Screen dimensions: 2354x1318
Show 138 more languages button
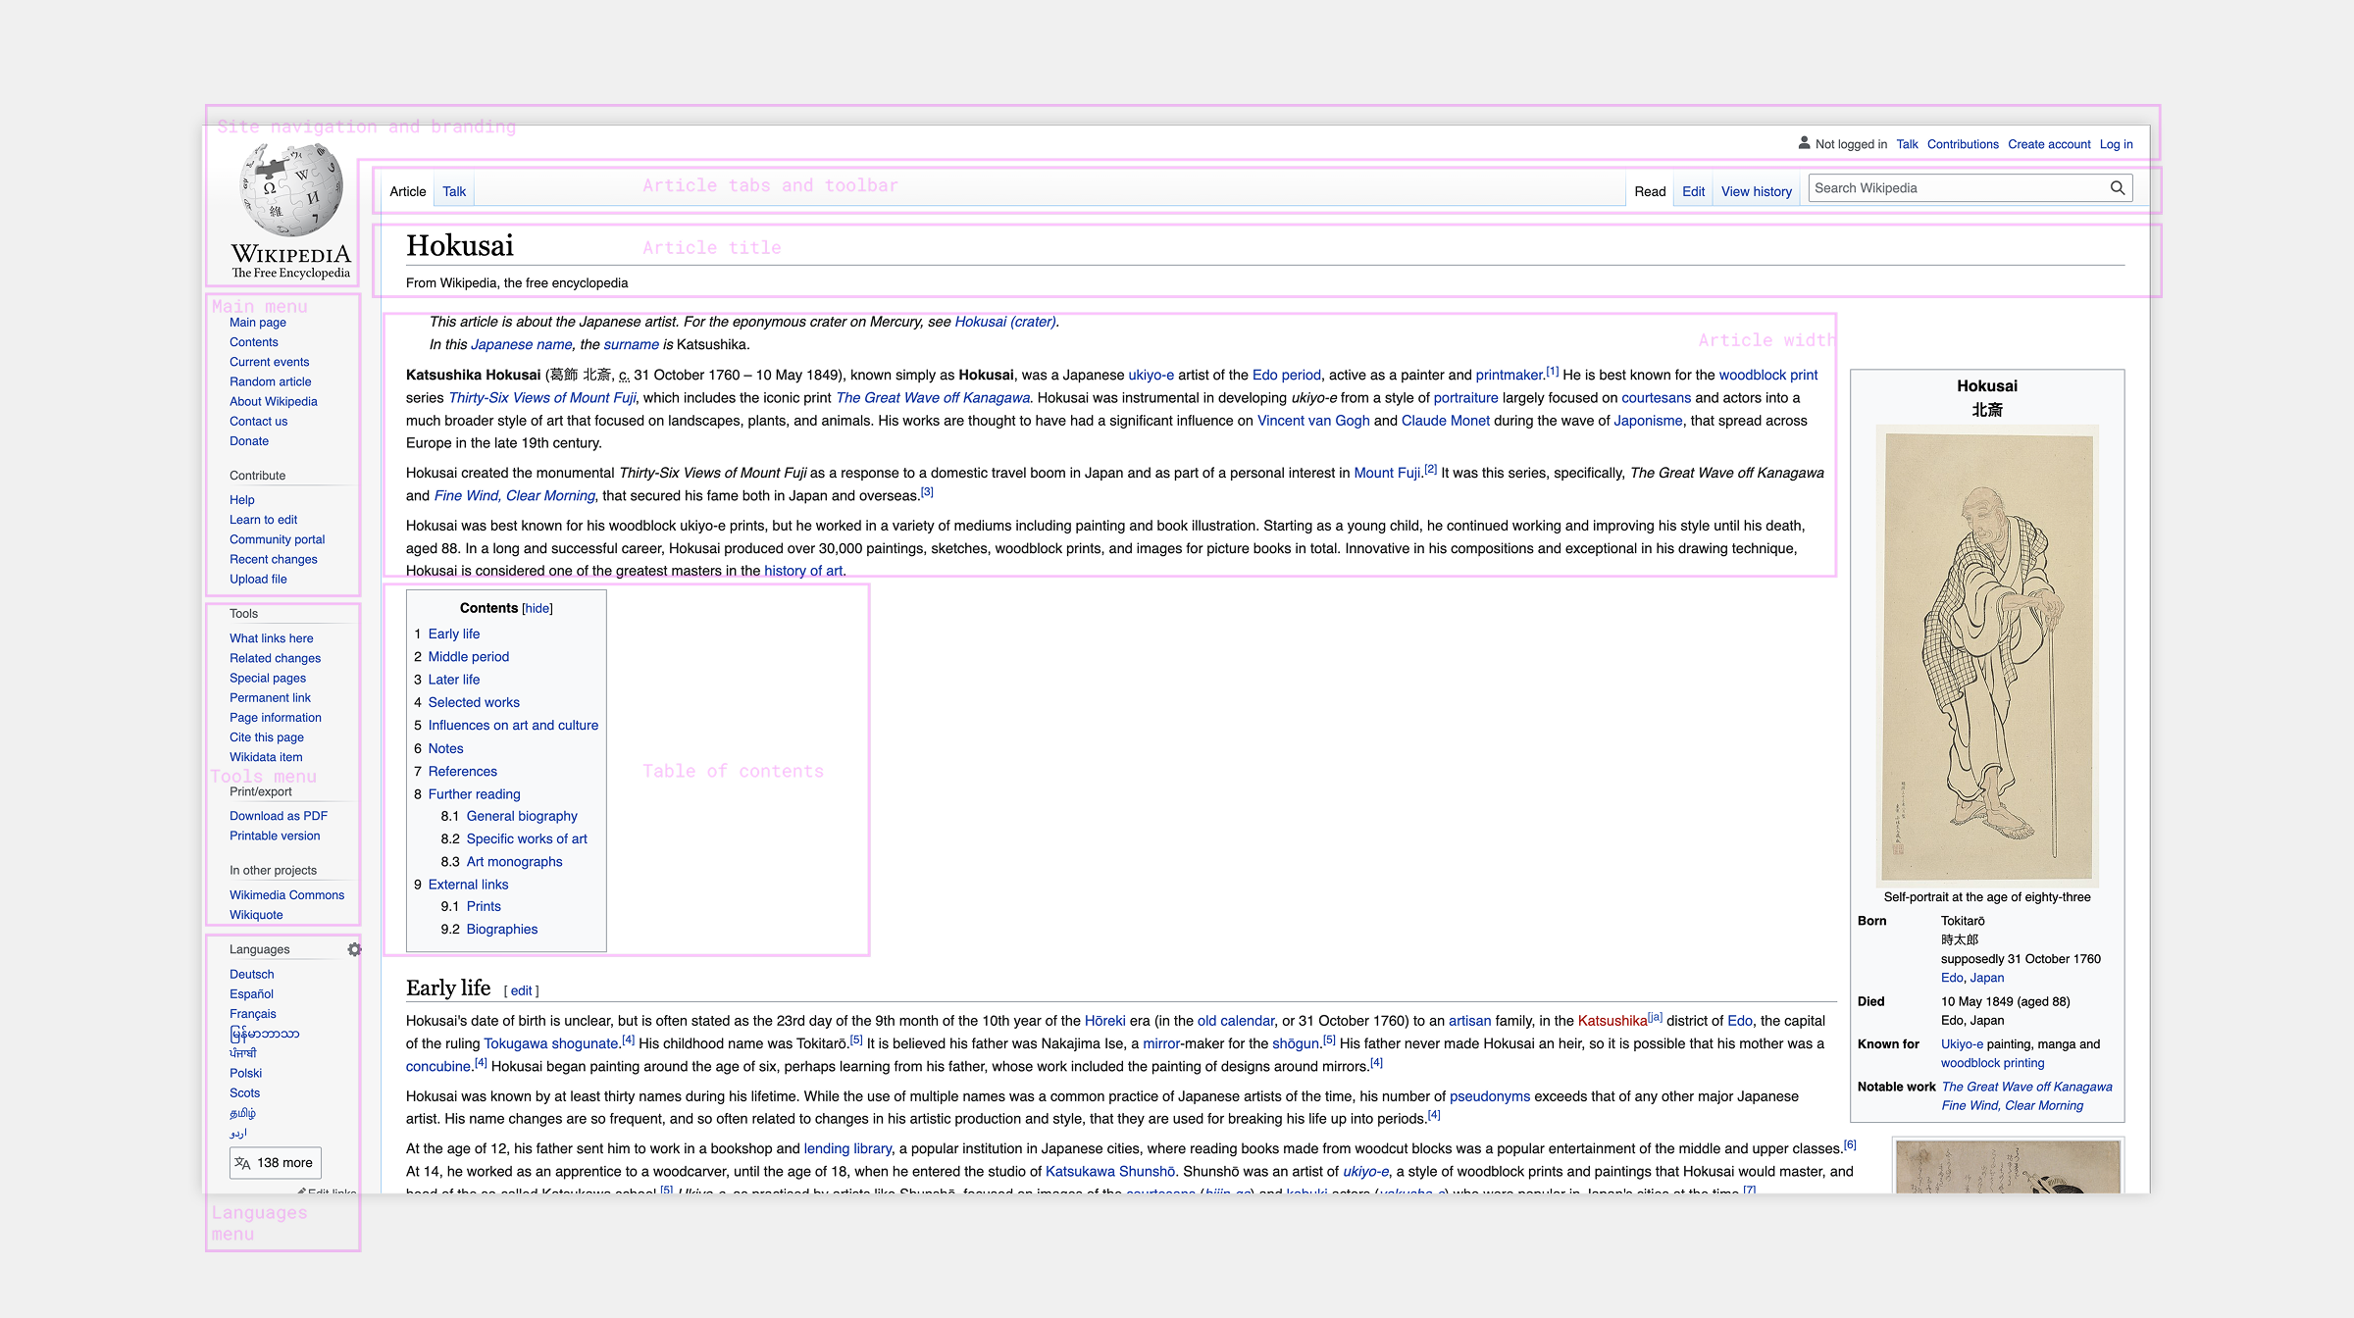(x=276, y=1163)
